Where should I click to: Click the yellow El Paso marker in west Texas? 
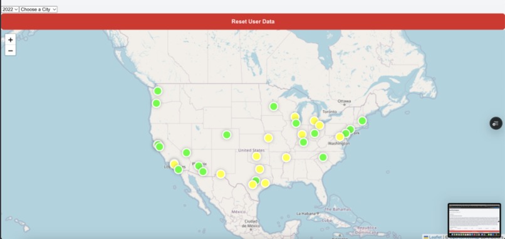point(221,174)
